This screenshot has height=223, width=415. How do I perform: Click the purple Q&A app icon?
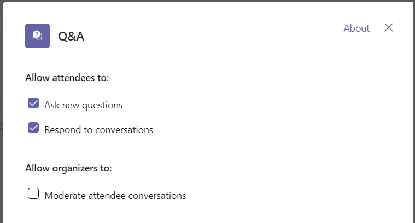click(x=37, y=36)
